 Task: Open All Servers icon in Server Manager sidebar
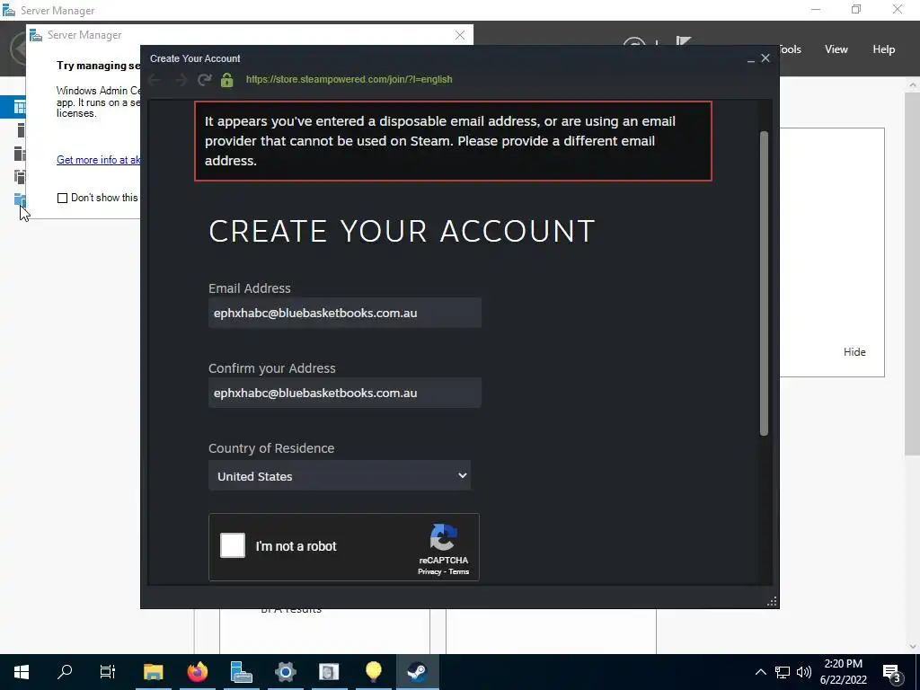click(x=20, y=154)
